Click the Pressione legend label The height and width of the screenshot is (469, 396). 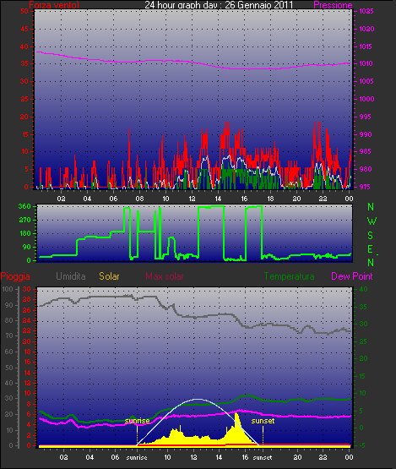(x=333, y=5)
